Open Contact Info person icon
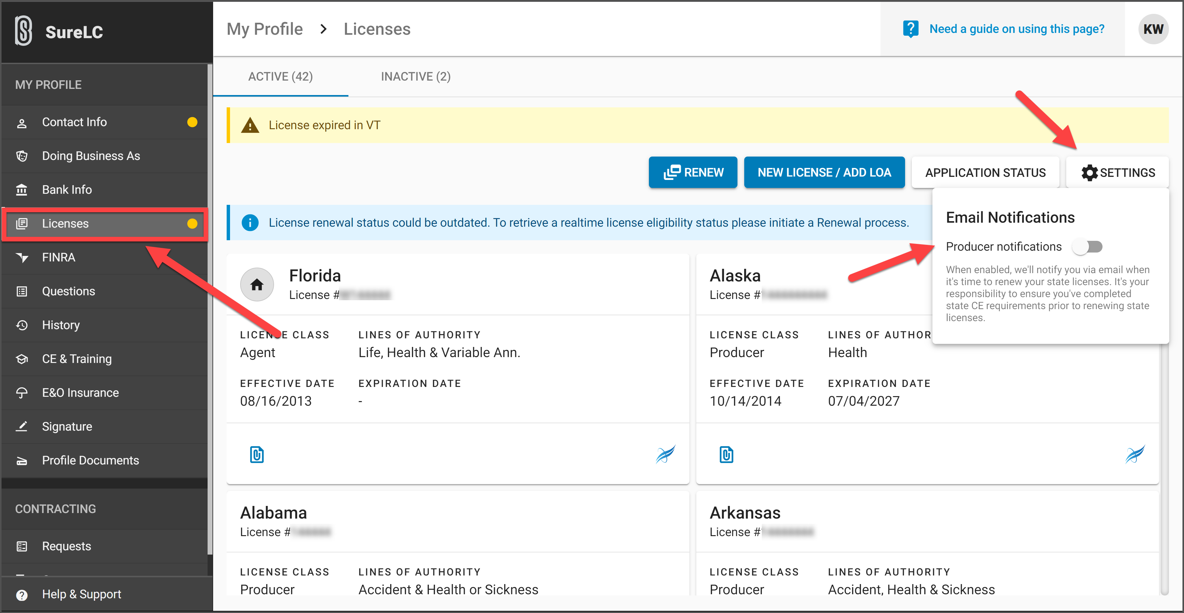1184x613 pixels. [22, 123]
